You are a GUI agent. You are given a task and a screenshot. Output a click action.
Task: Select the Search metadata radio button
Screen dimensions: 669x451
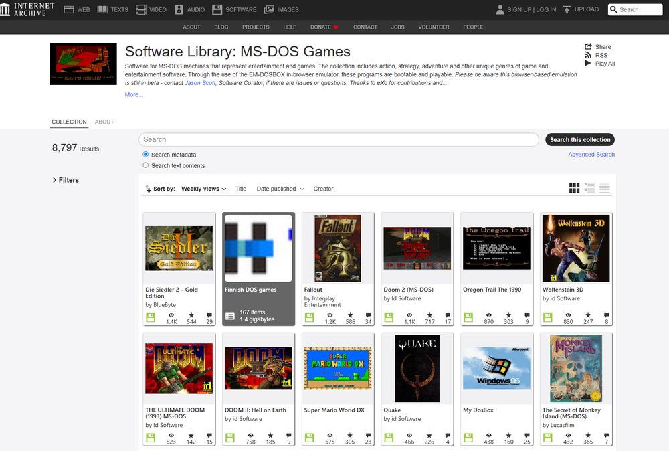pos(145,154)
